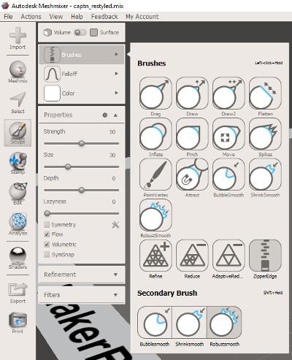Open the Meshmix tool
Screen dimensions: 292x360
click(18, 72)
